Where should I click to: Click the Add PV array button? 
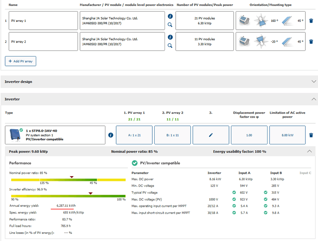(21, 61)
